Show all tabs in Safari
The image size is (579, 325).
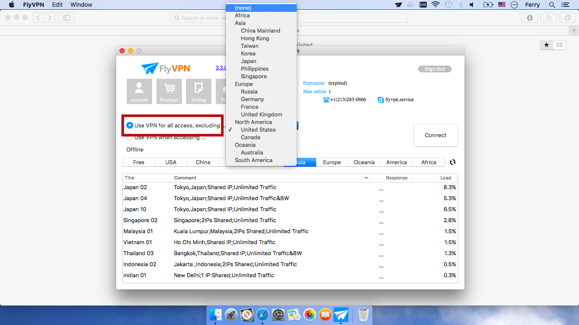click(568, 18)
